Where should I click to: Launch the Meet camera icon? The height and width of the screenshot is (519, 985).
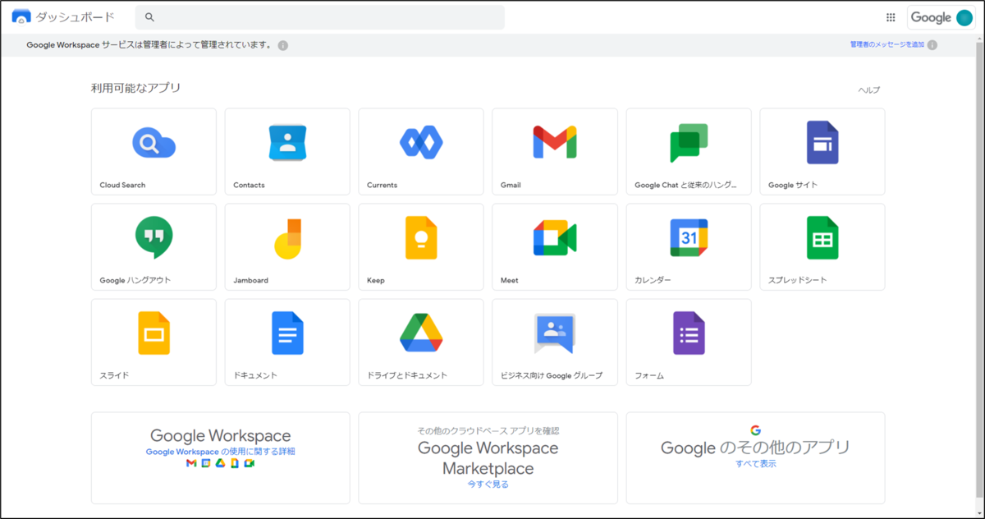click(x=555, y=238)
